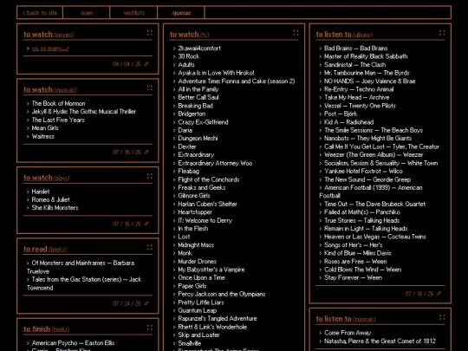468x351 pixels.
Task: Open the to listen to (albums) heading link
Action: (x=344, y=35)
